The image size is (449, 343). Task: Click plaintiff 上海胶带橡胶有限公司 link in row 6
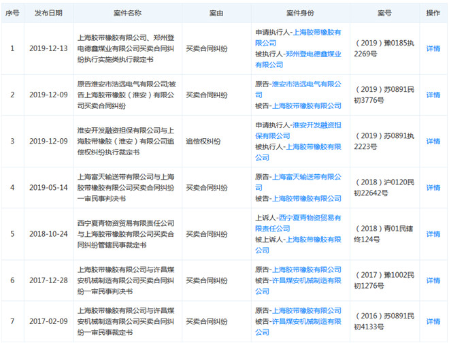pyautogui.click(x=306, y=269)
